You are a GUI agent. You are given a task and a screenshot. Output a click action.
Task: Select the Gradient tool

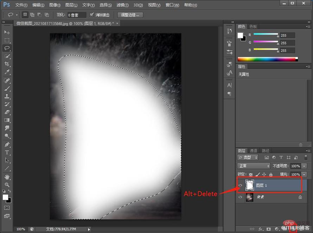click(7, 120)
